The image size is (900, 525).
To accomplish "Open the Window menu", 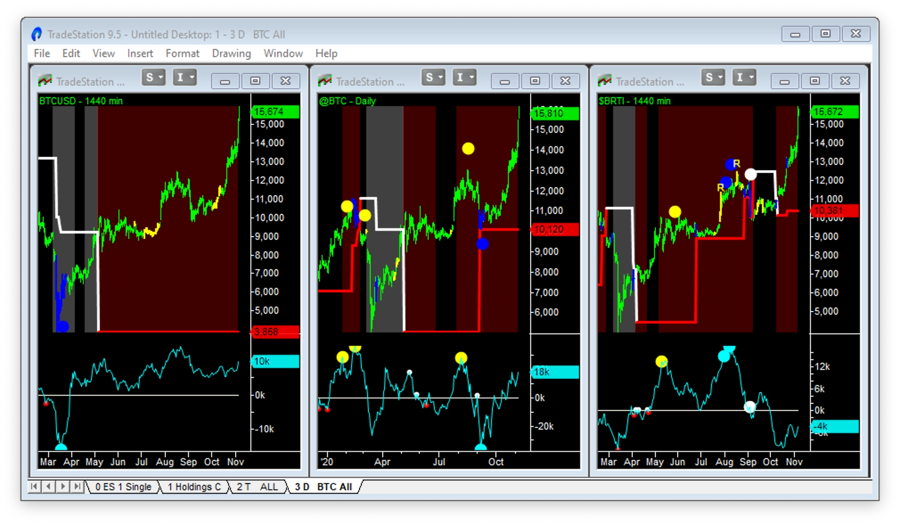I will click(x=283, y=53).
